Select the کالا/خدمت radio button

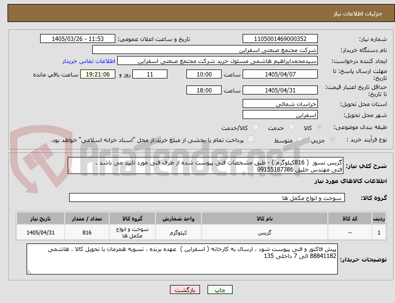click(256, 127)
